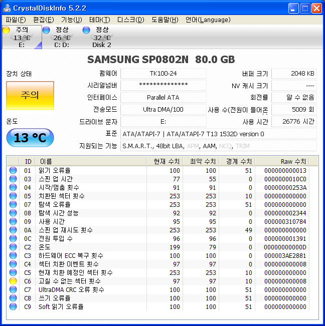Click the buffer size field 2048 KB
325x326 pixels.
tap(294, 74)
